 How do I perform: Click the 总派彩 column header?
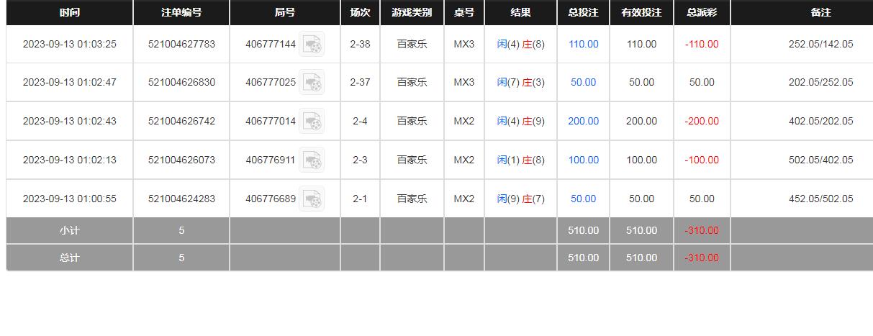[x=702, y=13]
